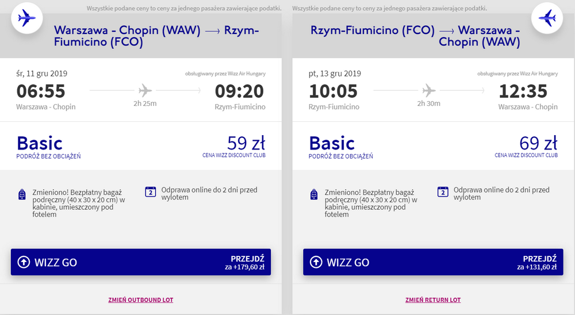Click the outbound flight airplane circle icon
Viewport: 575px width, 315px height.
coord(27,18)
